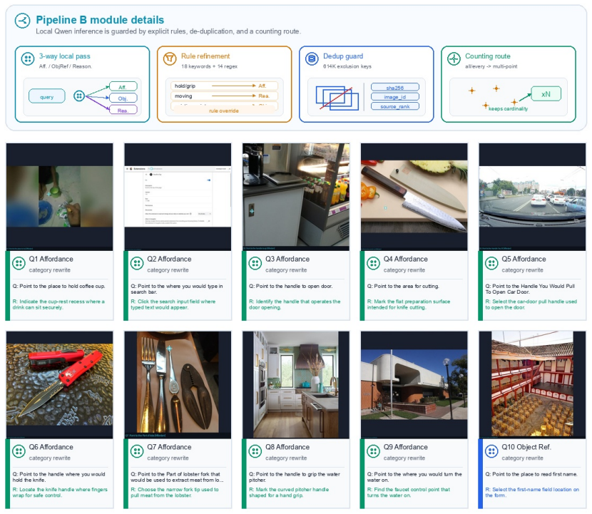The height and width of the screenshot is (514, 592).
Task: Select the Aff. output node
Action: [123, 87]
